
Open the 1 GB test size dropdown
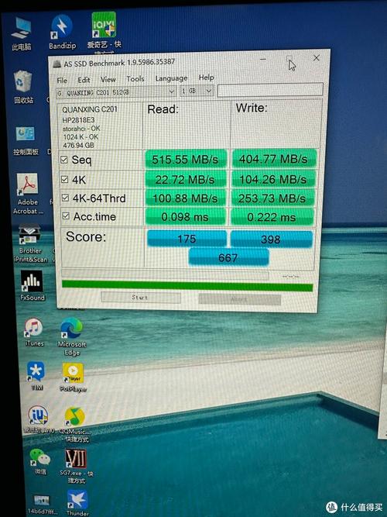197,91
